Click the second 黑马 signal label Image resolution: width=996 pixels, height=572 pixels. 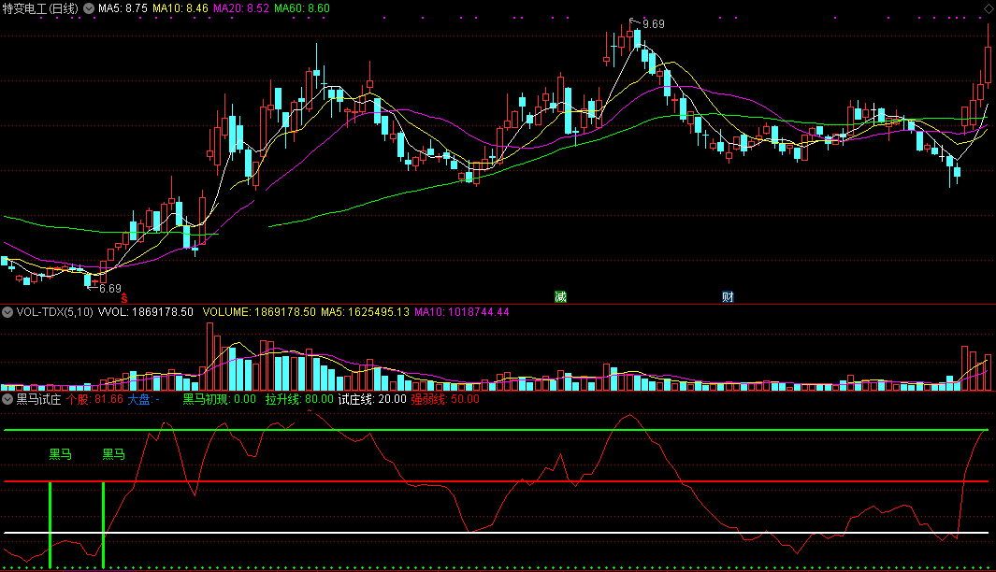[x=114, y=454]
